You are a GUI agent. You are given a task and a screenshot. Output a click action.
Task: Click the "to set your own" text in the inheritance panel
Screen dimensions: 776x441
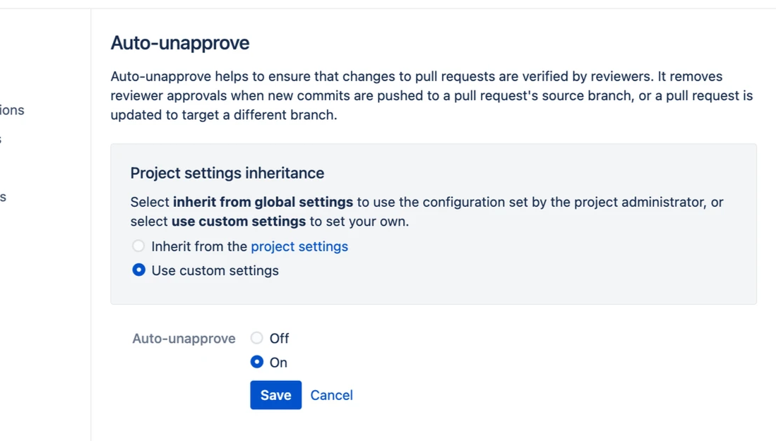[x=359, y=222]
